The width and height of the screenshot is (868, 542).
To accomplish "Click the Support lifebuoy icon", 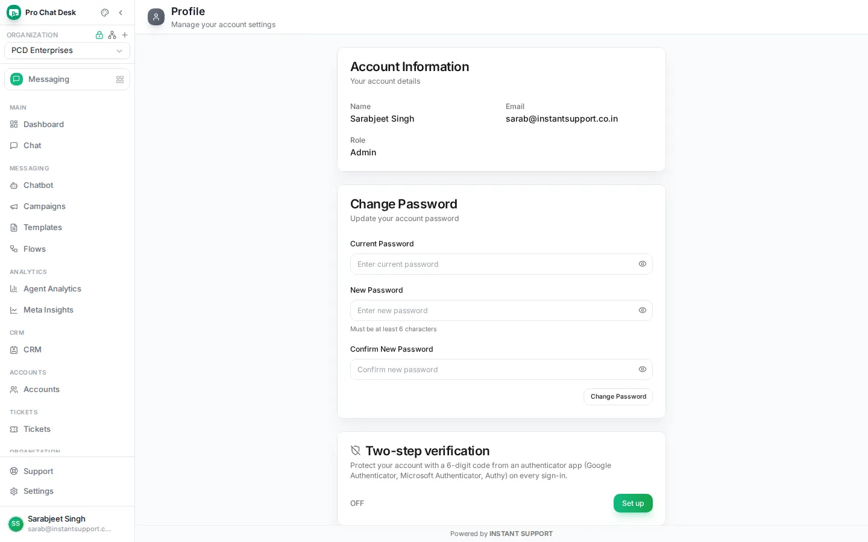I will (x=14, y=472).
